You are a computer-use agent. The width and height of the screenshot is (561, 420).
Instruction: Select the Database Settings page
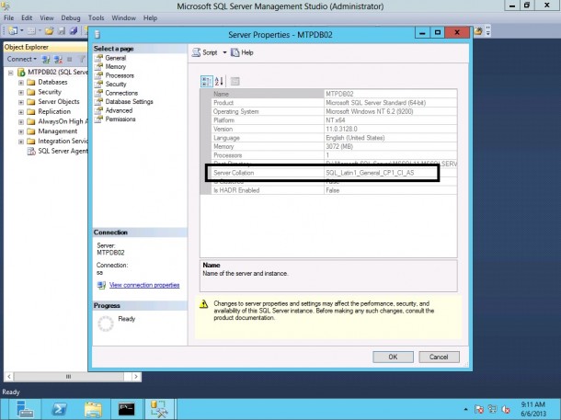129,102
